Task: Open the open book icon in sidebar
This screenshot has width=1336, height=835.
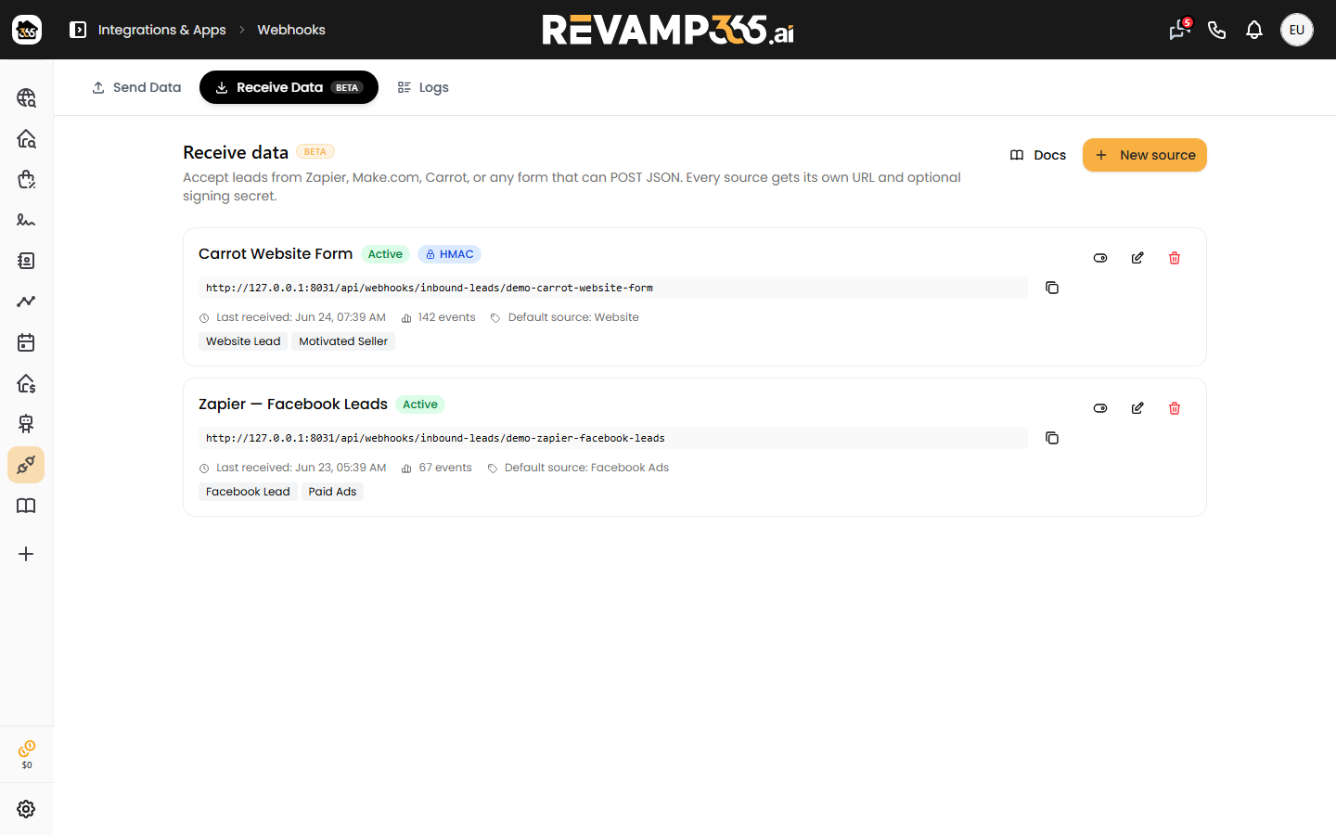Action: pyautogui.click(x=26, y=506)
